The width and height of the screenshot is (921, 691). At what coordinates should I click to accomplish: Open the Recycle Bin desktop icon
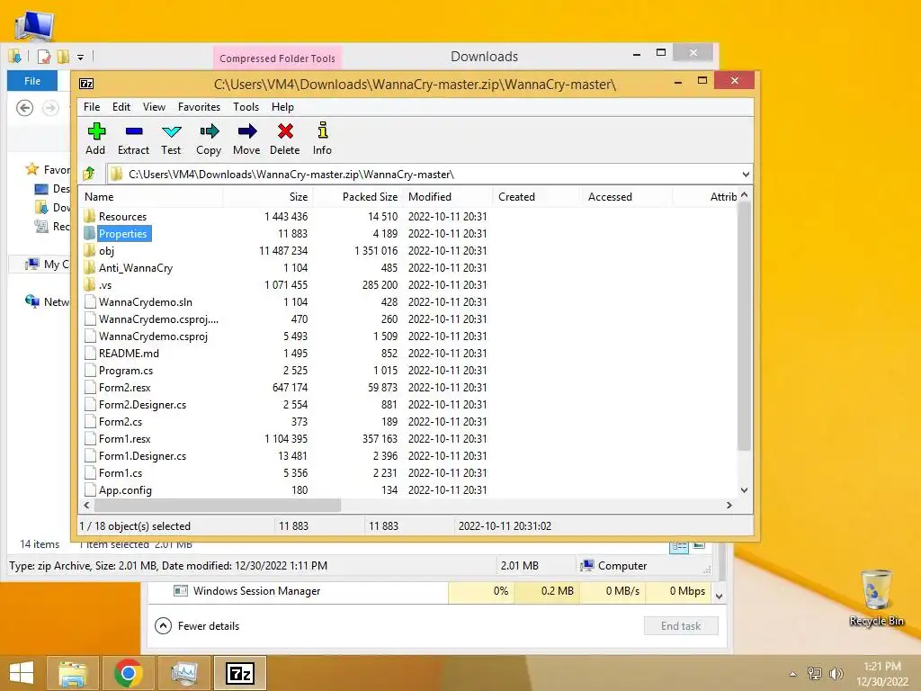tap(876, 597)
